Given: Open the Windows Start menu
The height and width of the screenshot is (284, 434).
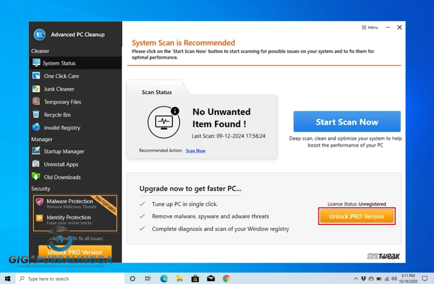Looking at the screenshot, I should 8,279.
